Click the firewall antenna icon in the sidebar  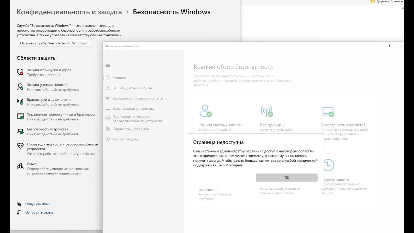(x=108, y=98)
